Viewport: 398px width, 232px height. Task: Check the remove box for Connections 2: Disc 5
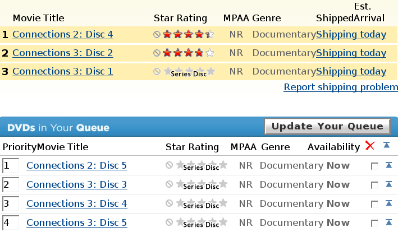coord(374,166)
